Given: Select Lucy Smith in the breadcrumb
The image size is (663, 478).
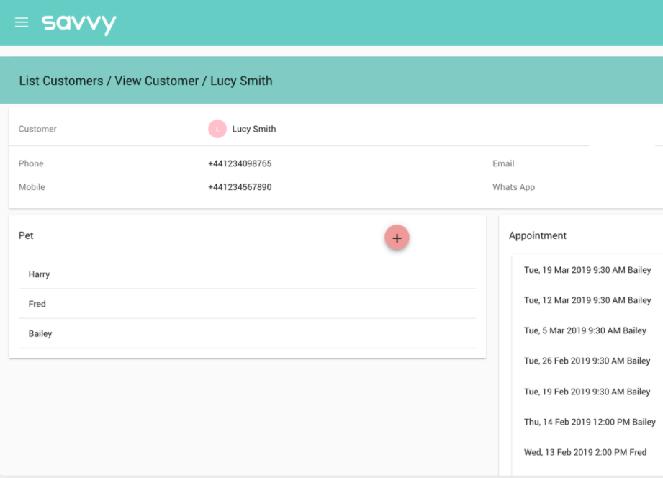Looking at the screenshot, I should tap(241, 81).
